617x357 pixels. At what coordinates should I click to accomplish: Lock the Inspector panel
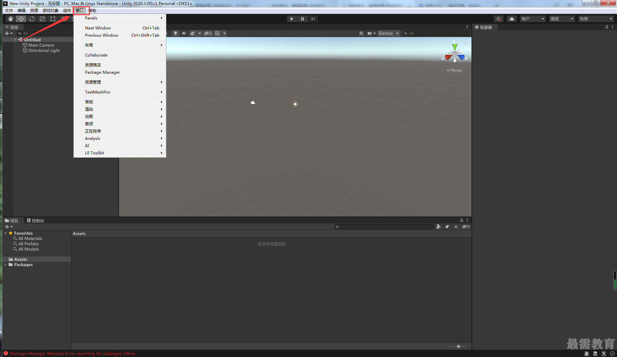click(607, 27)
